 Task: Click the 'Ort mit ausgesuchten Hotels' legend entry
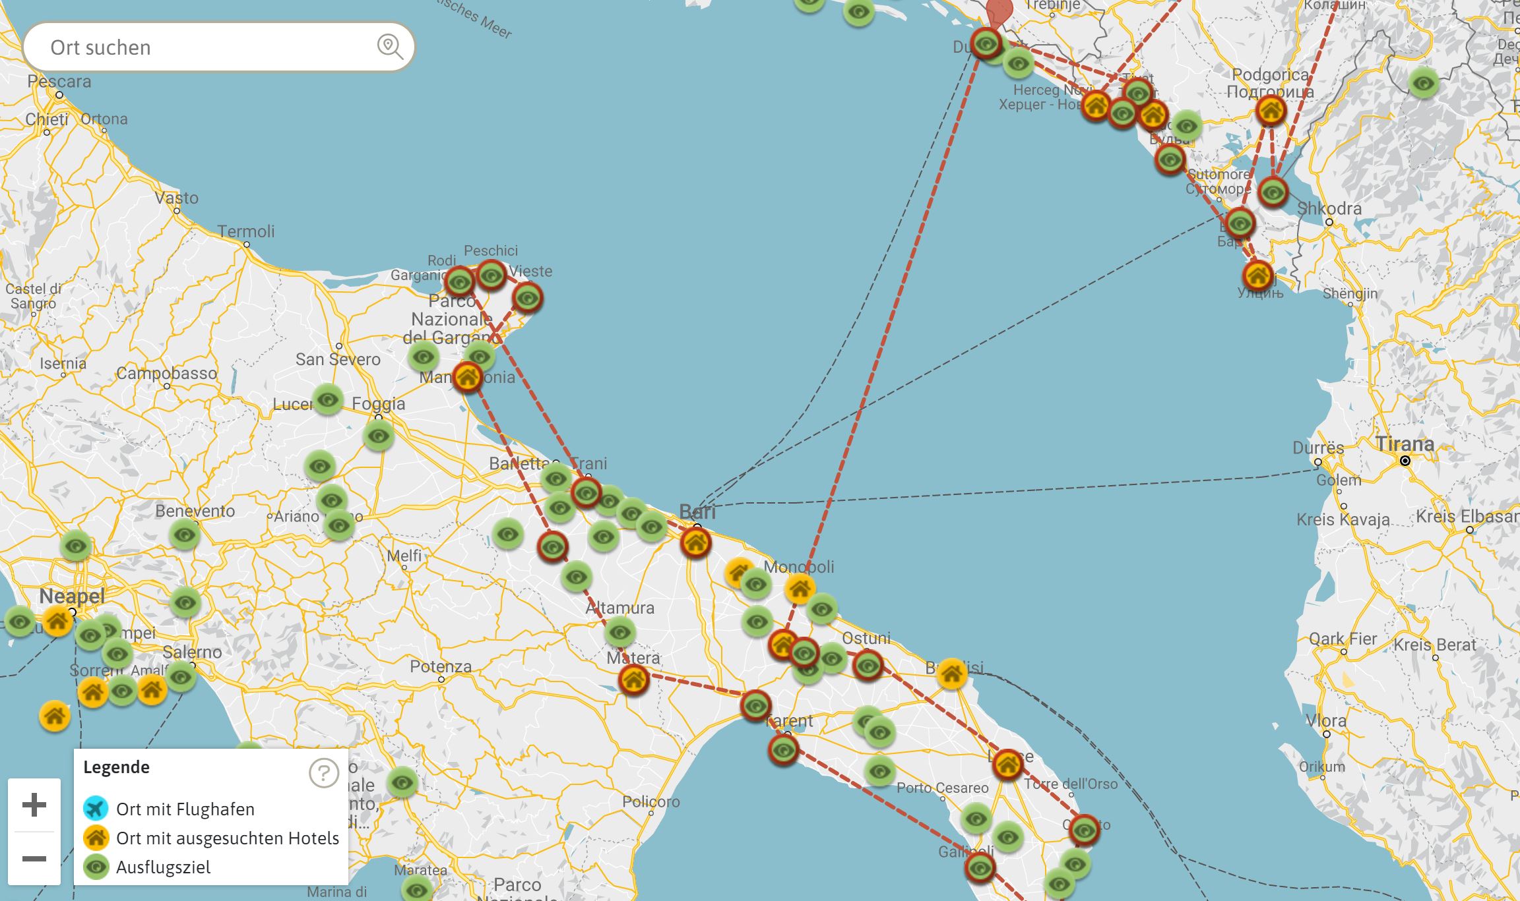tap(211, 838)
